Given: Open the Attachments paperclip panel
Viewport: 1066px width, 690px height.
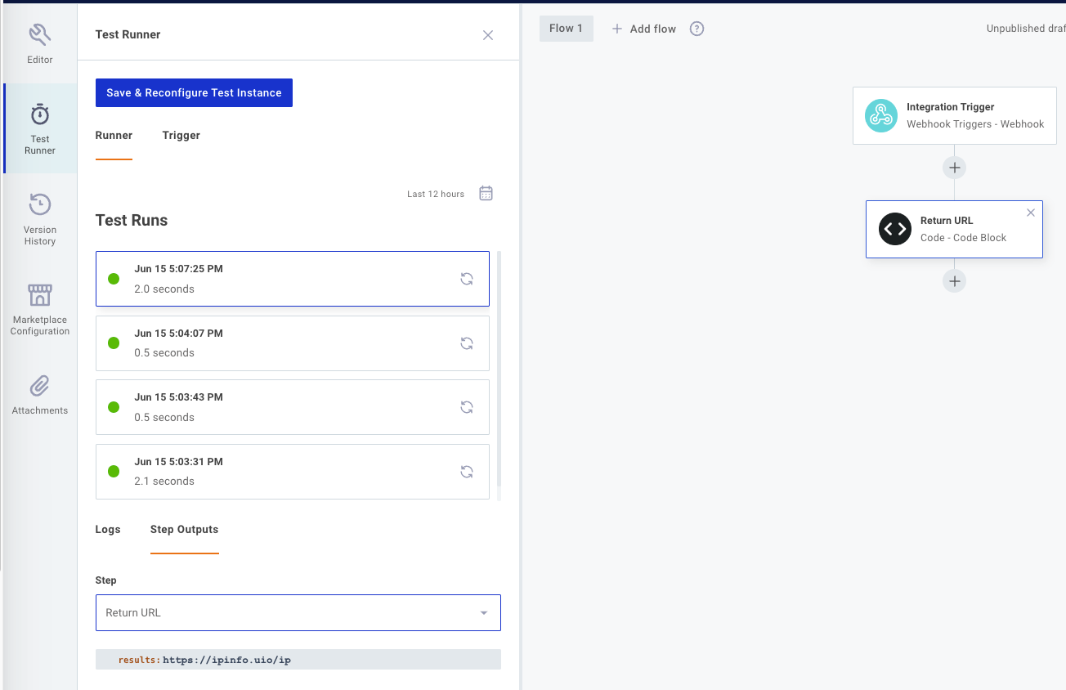Looking at the screenshot, I should [x=39, y=394].
